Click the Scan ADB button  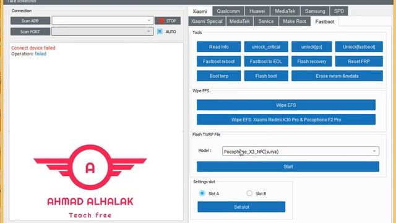click(x=30, y=20)
